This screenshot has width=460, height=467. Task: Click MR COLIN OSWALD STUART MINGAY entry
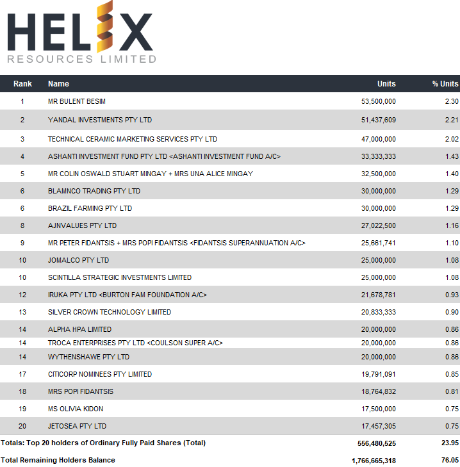(x=151, y=174)
